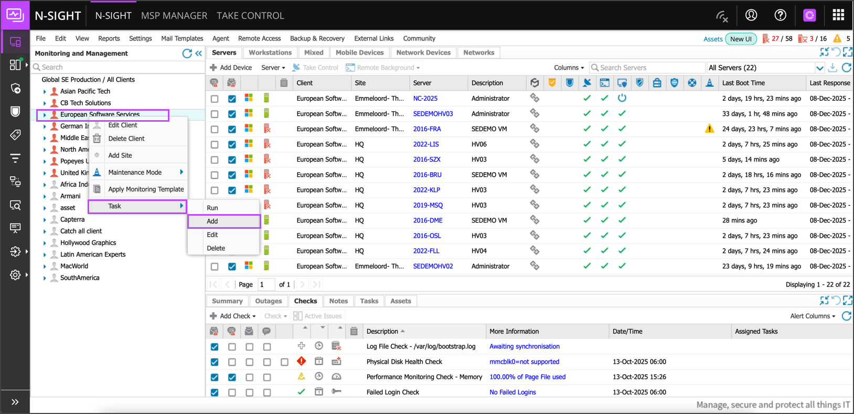Refresh the Monitoring and Management tree
This screenshot has height=414, width=854.
[187, 54]
